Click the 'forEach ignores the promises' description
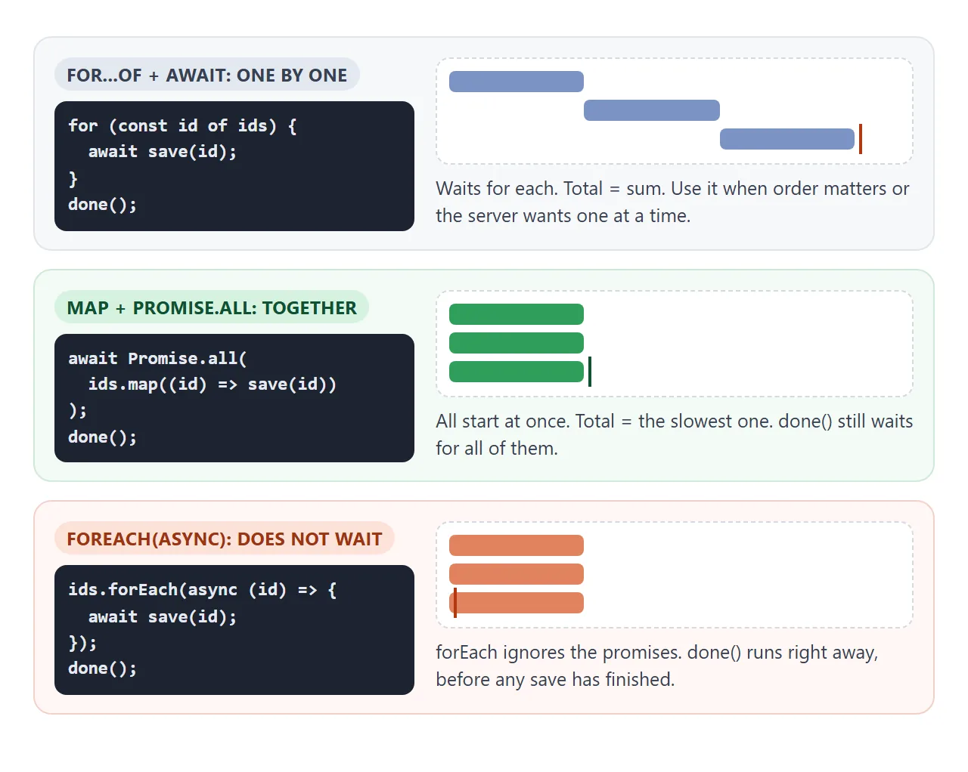 click(657, 665)
